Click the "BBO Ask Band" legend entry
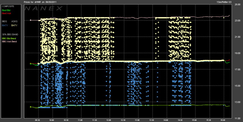The width and height of the screenshot is (243, 122). (x=9, y=42)
